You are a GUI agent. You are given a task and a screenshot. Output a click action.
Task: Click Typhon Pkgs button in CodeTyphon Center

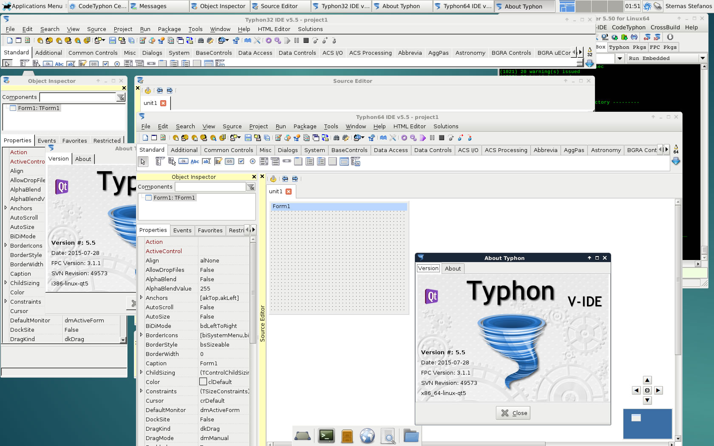(x=627, y=47)
